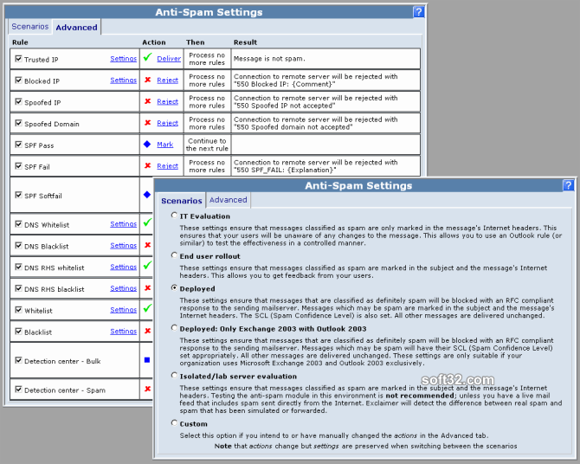Switch to Advanced tab in front window
Viewport: 580px width, 464px height.
click(229, 200)
